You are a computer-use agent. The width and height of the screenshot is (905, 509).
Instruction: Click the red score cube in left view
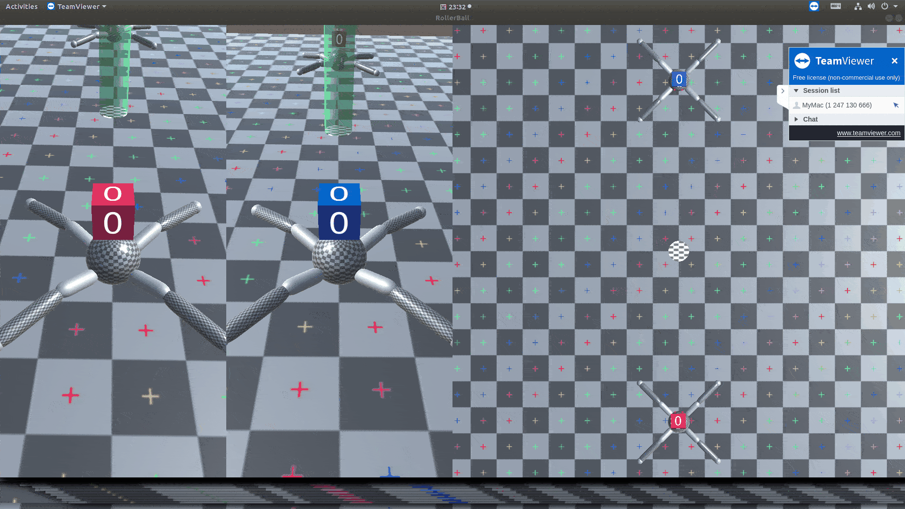(113, 212)
